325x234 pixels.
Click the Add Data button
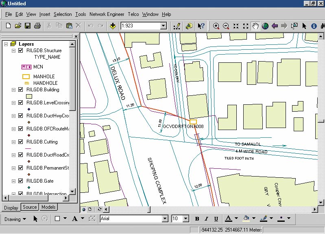point(113,26)
